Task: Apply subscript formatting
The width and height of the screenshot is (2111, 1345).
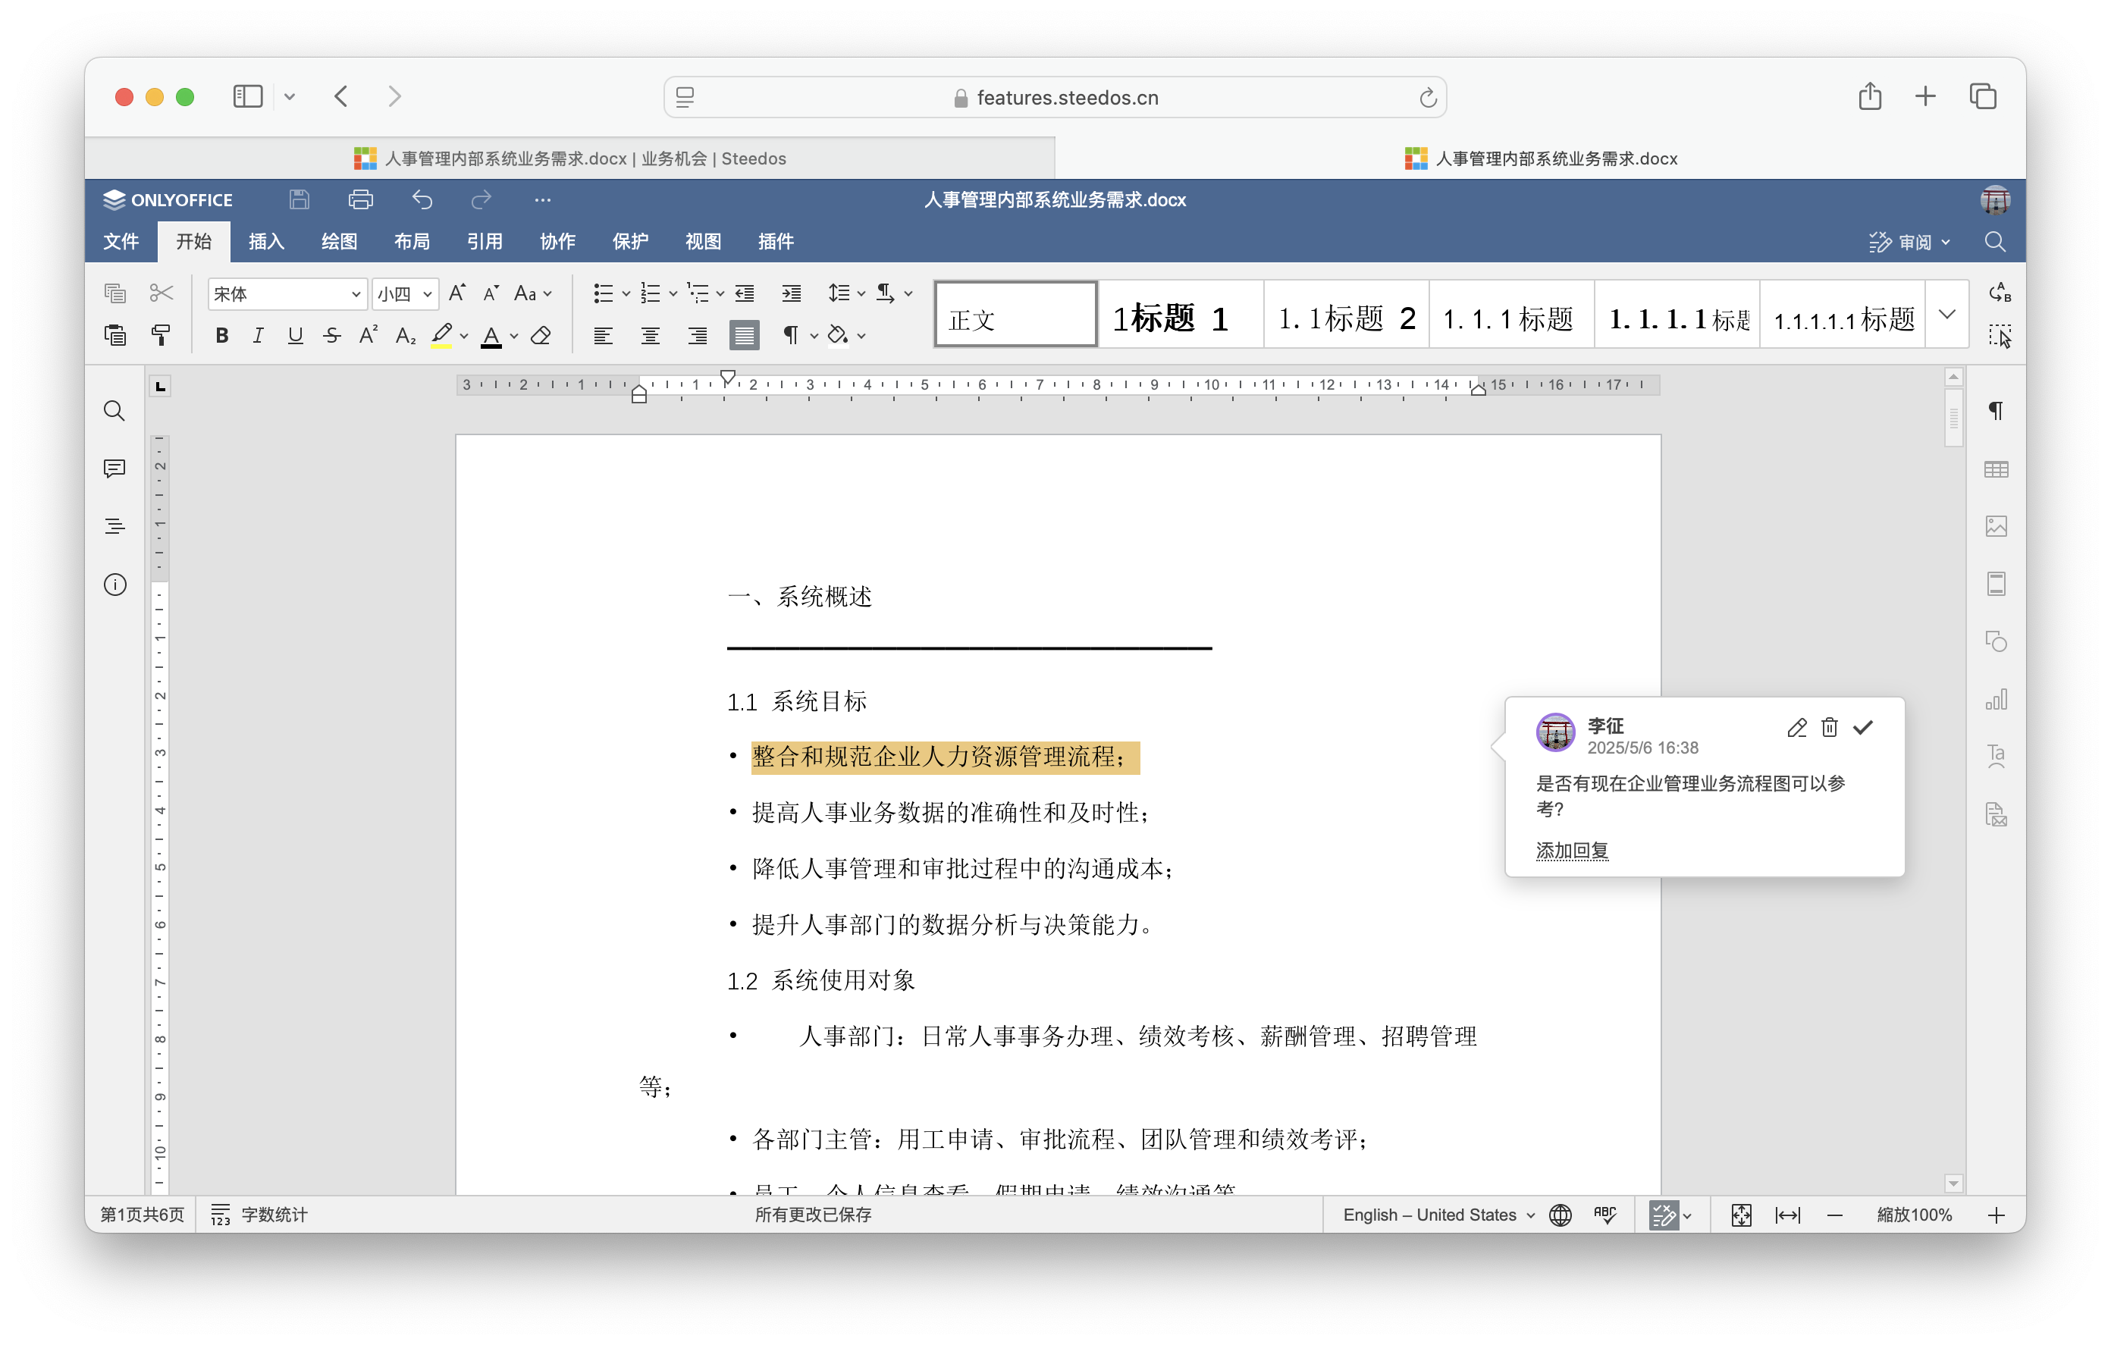Action: click(405, 335)
